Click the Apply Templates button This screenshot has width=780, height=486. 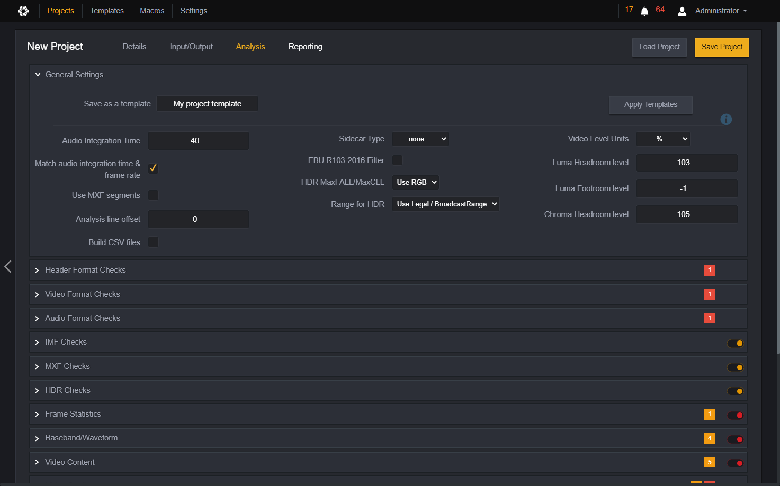651,105
